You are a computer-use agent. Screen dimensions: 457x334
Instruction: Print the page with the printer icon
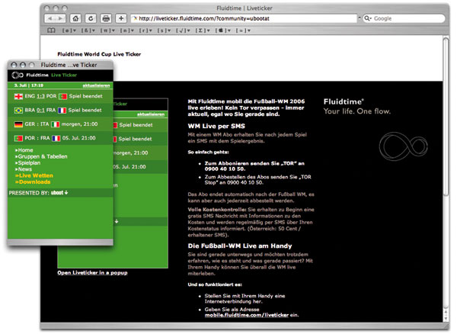tap(106, 18)
